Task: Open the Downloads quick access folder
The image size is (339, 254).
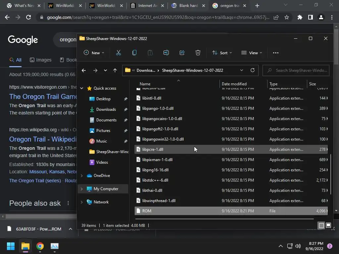Action: tap(106, 109)
